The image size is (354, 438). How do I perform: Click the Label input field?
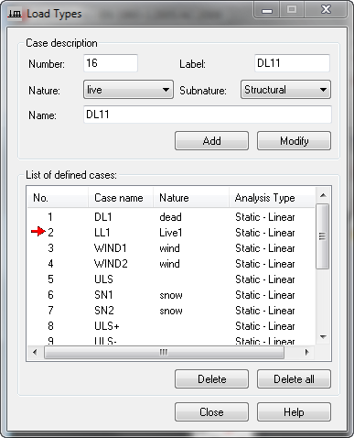tap(292, 63)
